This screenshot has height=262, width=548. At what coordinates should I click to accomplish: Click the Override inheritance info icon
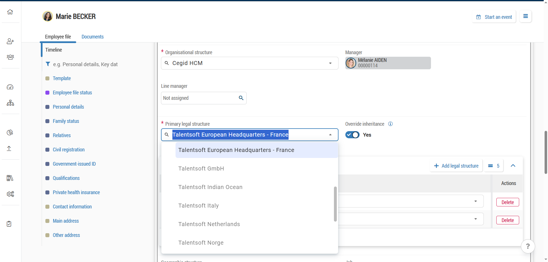coord(390,124)
